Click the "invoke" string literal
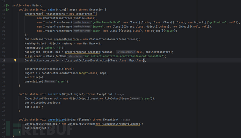The width and height of the screenshot is (241, 138). click(97, 27)
